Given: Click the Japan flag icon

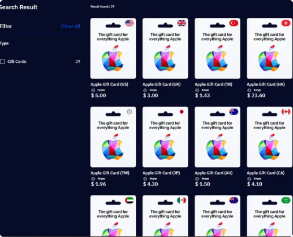Looking at the screenshot, I should tap(181, 112).
